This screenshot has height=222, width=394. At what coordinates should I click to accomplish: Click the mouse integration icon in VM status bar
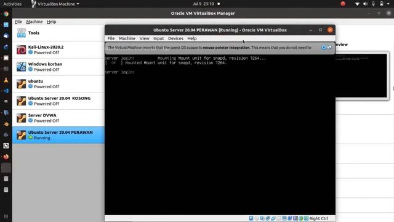[x=301, y=218]
